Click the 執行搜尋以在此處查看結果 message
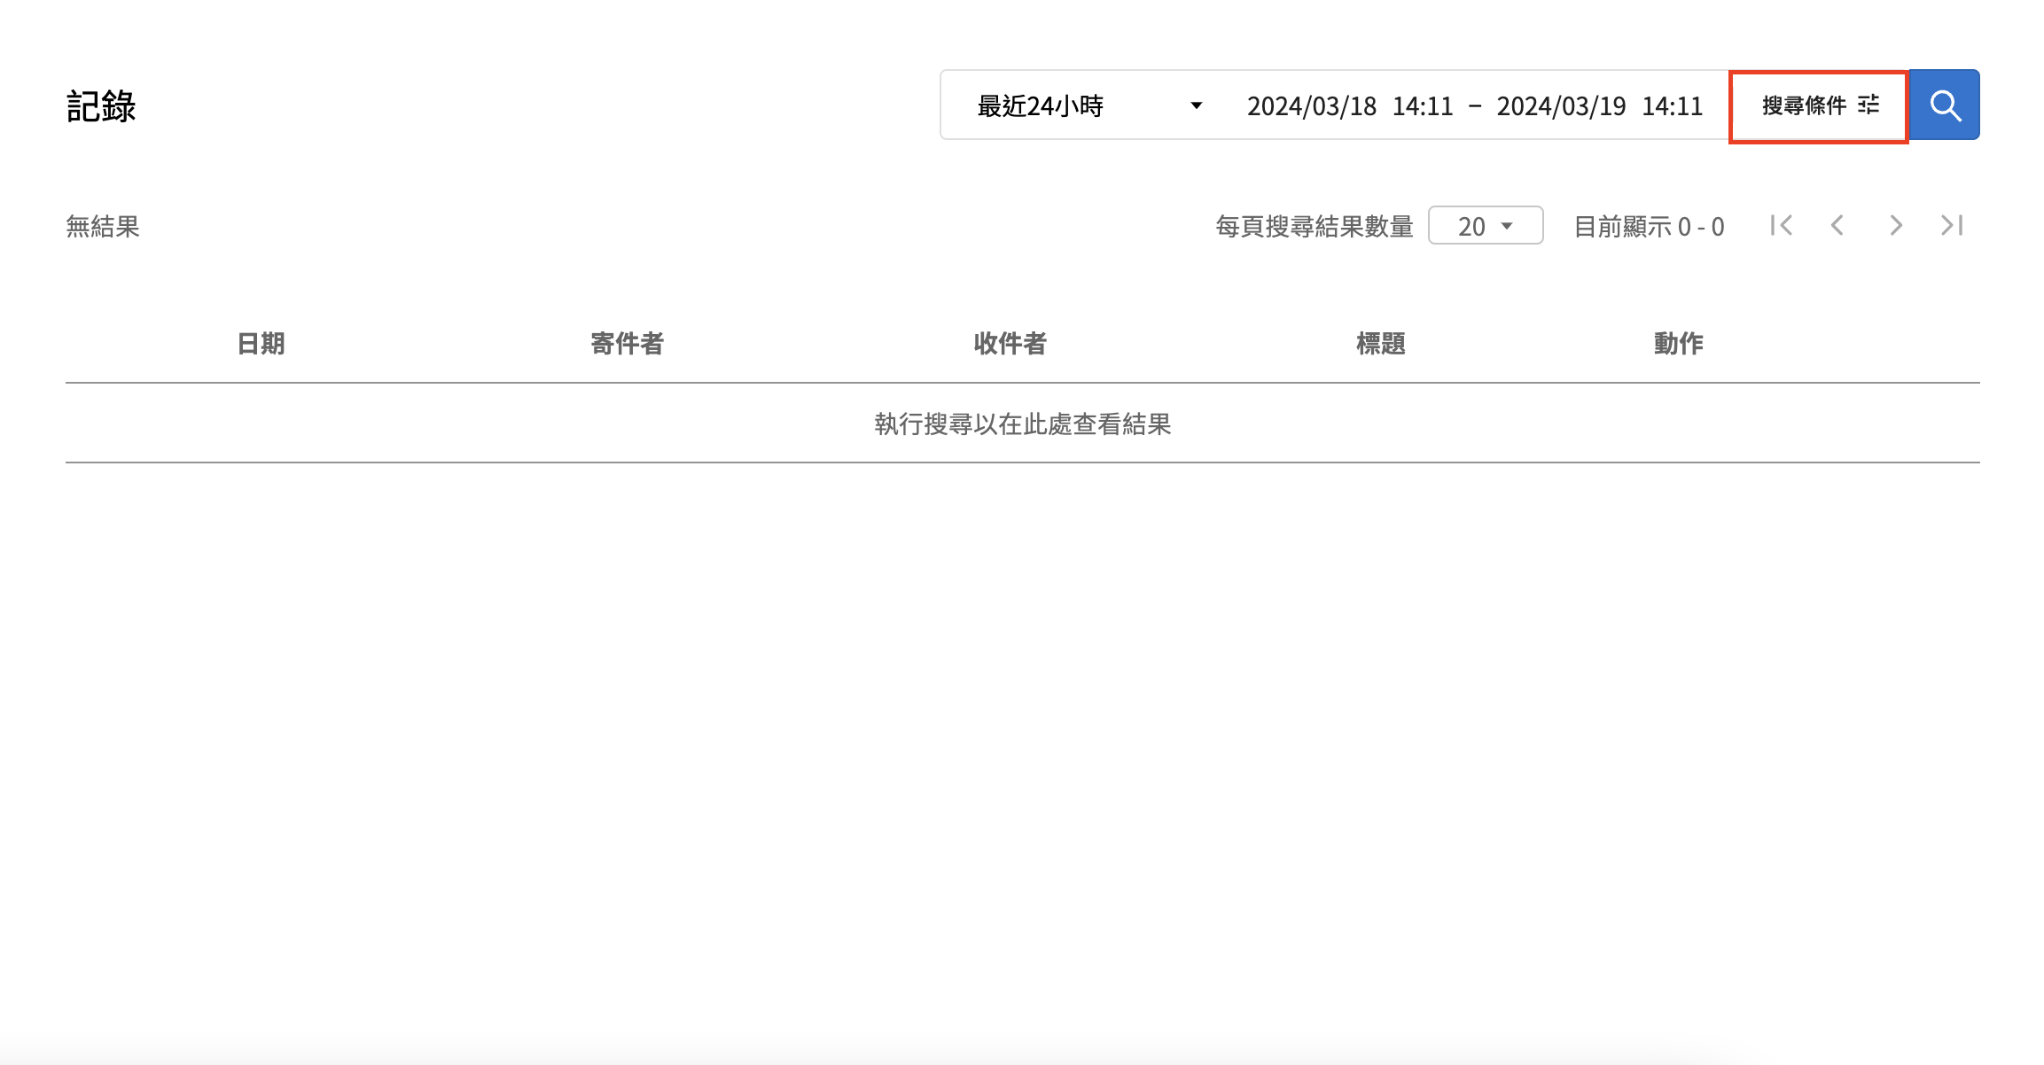The height and width of the screenshot is (1065, 2044). coord(1023,424)
